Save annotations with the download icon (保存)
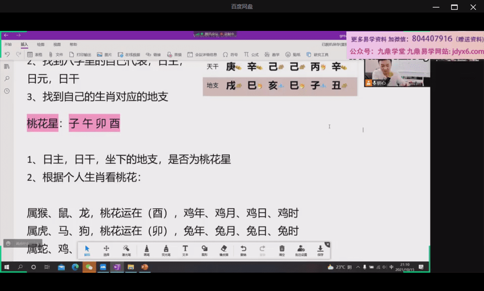This screenshot has height=291, width=484. pyautogui.click(x=320, y=250)
